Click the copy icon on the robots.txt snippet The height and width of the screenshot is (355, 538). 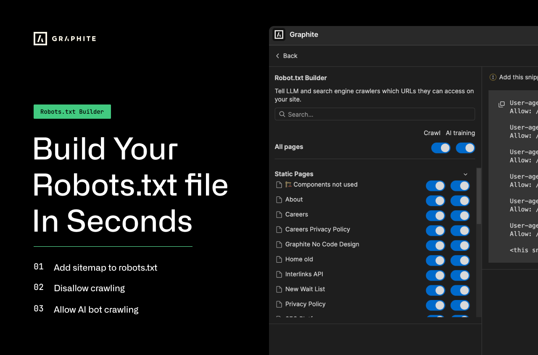[501, 104]
